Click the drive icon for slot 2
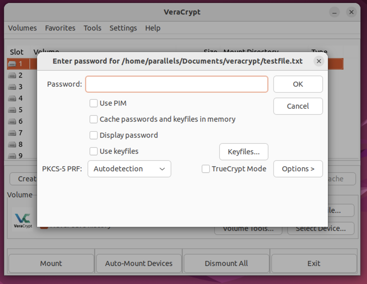The width and height of the screenshot is (367, 284). (13, 75)
